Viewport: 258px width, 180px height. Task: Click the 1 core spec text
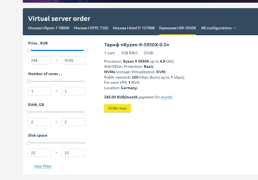(109, 53)
